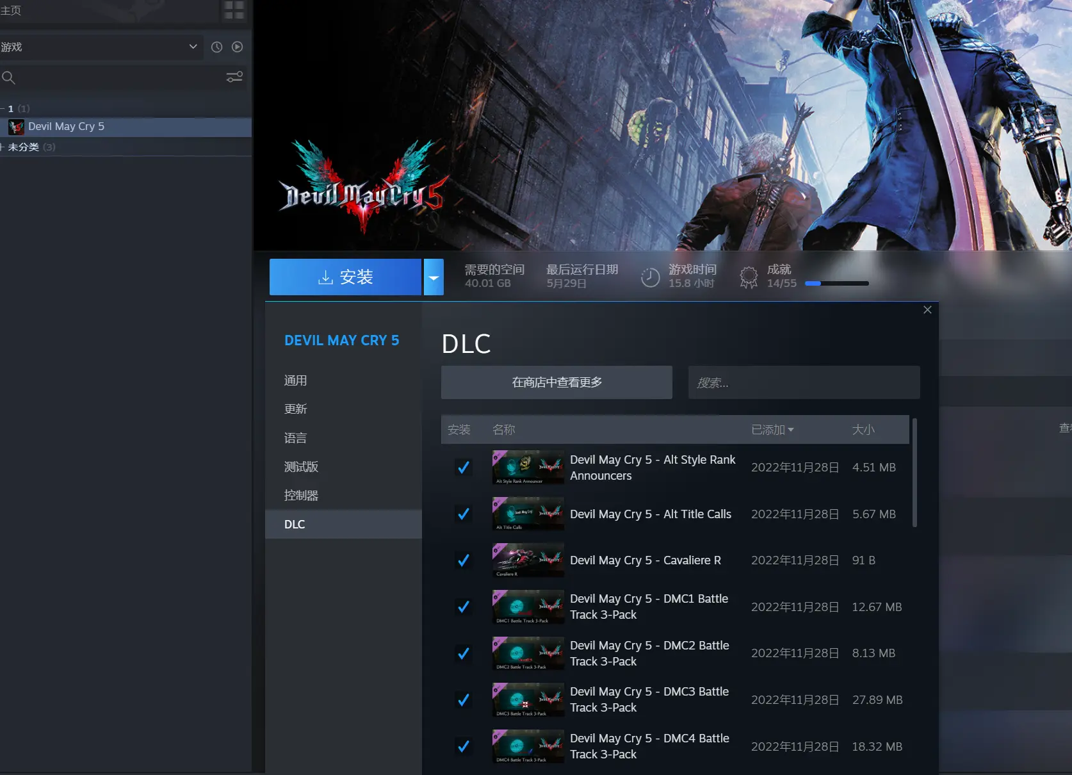Screen dimensions: 1072x775
Task: Select Devil May Cry 5 in library list
Action: [126, 127]
